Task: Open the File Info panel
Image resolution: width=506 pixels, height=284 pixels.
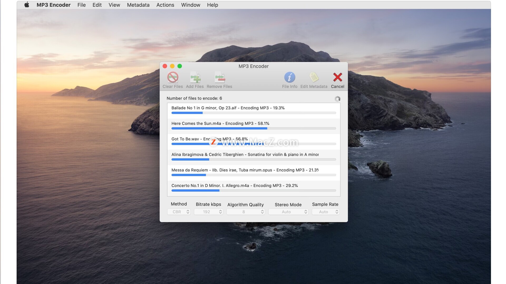Action: [x=290, y=78]
